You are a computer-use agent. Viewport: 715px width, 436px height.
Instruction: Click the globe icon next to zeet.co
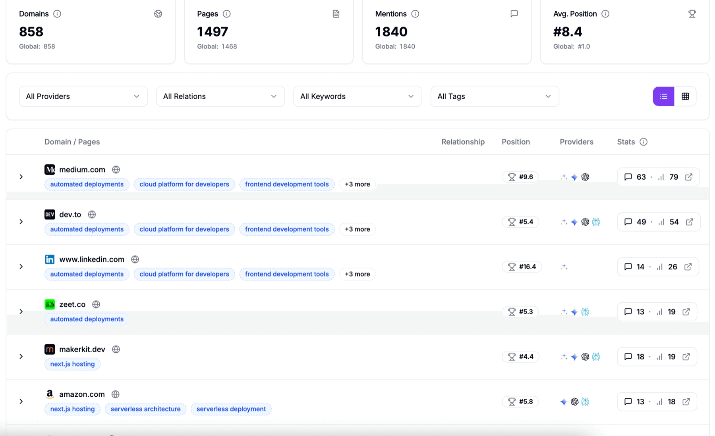point(96,304)
